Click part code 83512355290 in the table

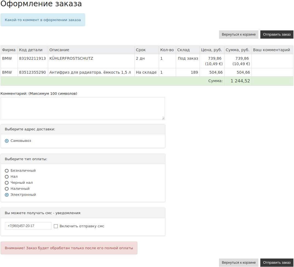click(x=32, y=72)
